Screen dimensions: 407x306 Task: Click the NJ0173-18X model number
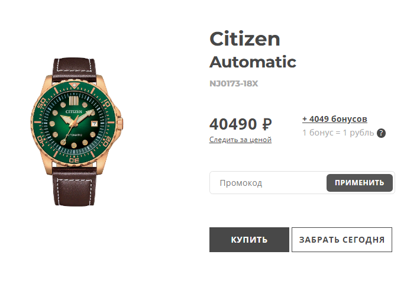234,83
